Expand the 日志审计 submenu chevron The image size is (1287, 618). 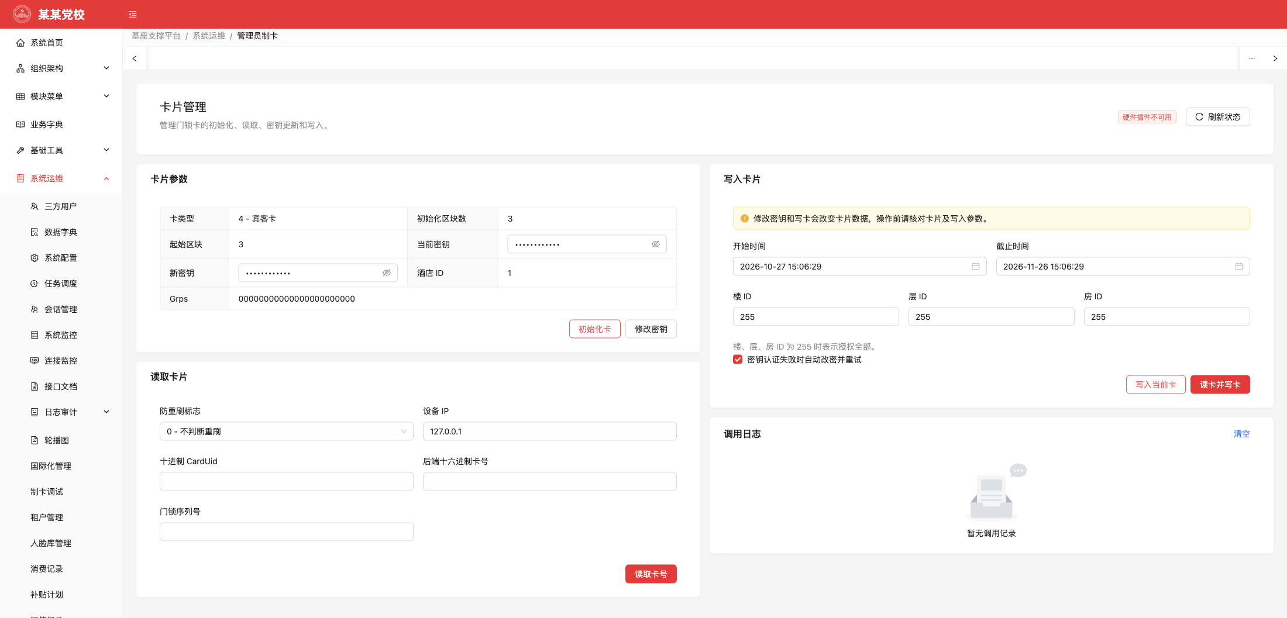coord(106,412)
